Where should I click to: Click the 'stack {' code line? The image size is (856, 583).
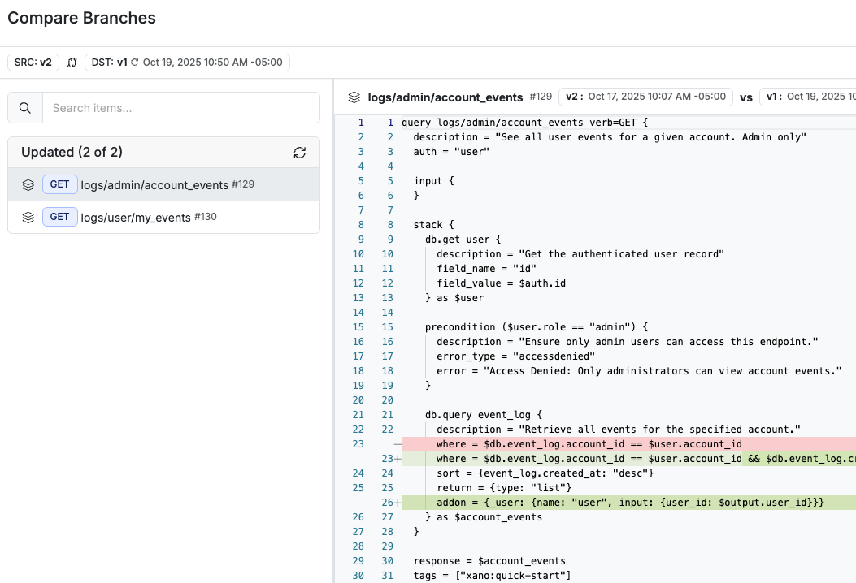click(x=434, y=225)
